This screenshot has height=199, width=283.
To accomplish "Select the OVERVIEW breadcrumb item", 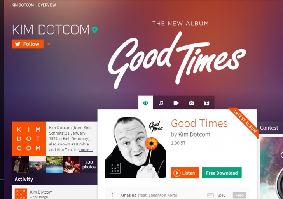I will (x=47, y=5).
